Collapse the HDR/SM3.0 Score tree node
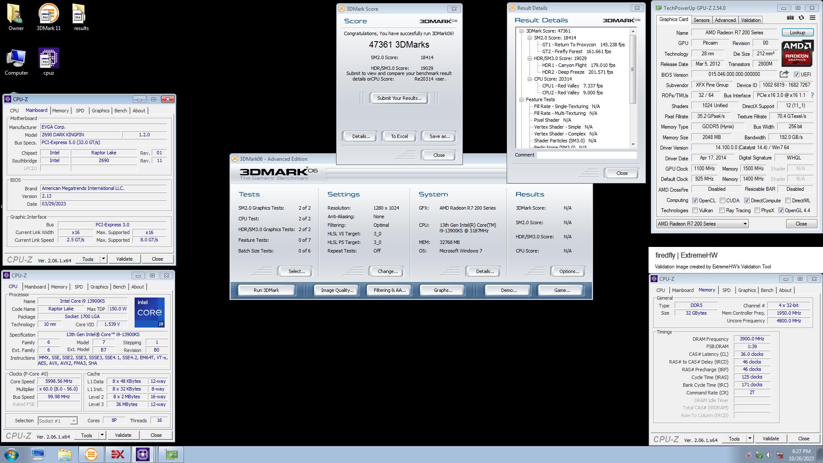 530,58
